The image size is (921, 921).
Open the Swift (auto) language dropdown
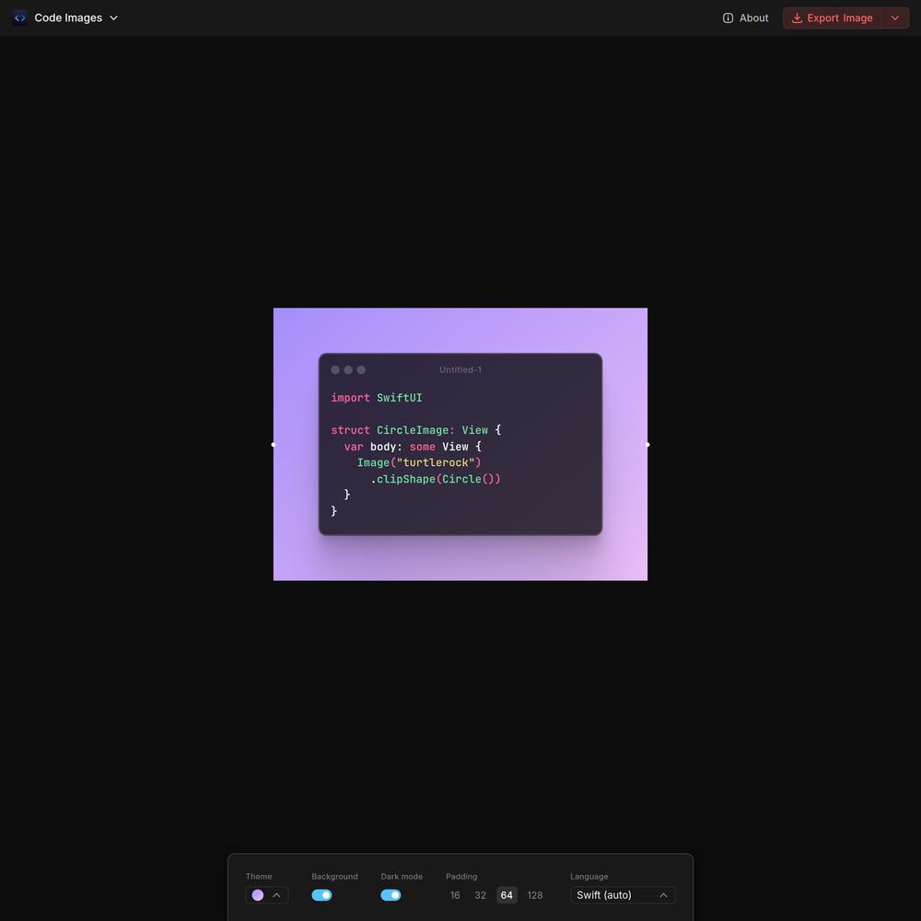623,894
